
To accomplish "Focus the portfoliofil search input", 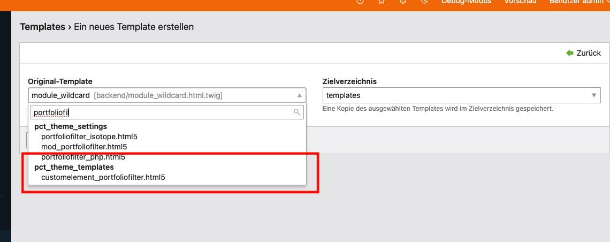I will click(161, 112).
